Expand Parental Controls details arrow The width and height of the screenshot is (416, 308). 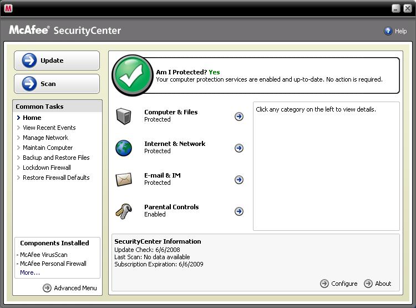coord(239,211)
